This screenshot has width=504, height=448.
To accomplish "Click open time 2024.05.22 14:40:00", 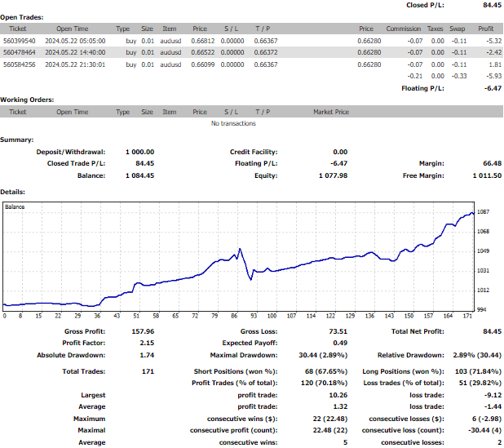I will [75, 52].
